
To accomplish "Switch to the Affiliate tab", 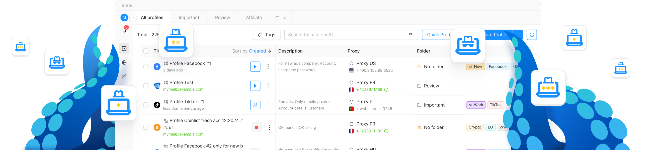I will coord(254,18).
